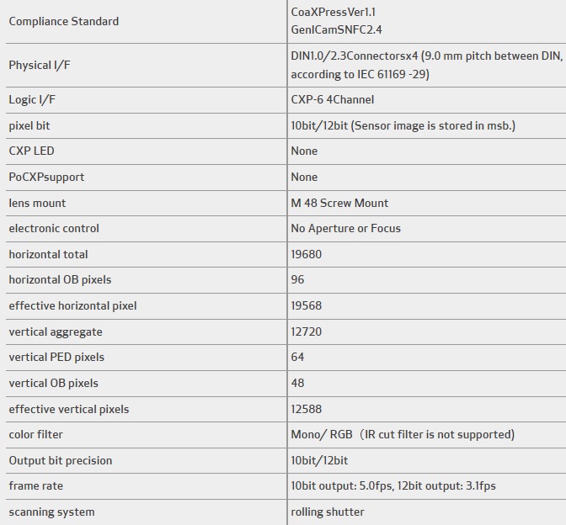Click the vertical aggregate value 12720

point(306,331)
